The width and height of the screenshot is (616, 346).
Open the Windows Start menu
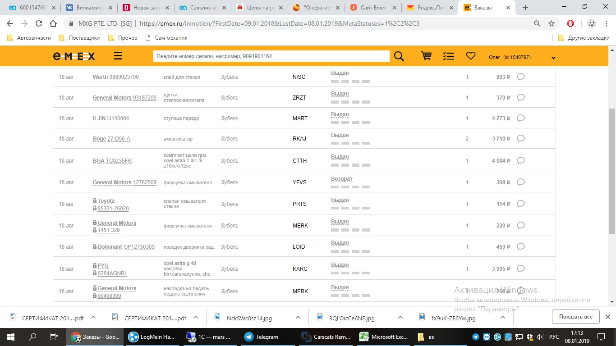click(10, 337)
